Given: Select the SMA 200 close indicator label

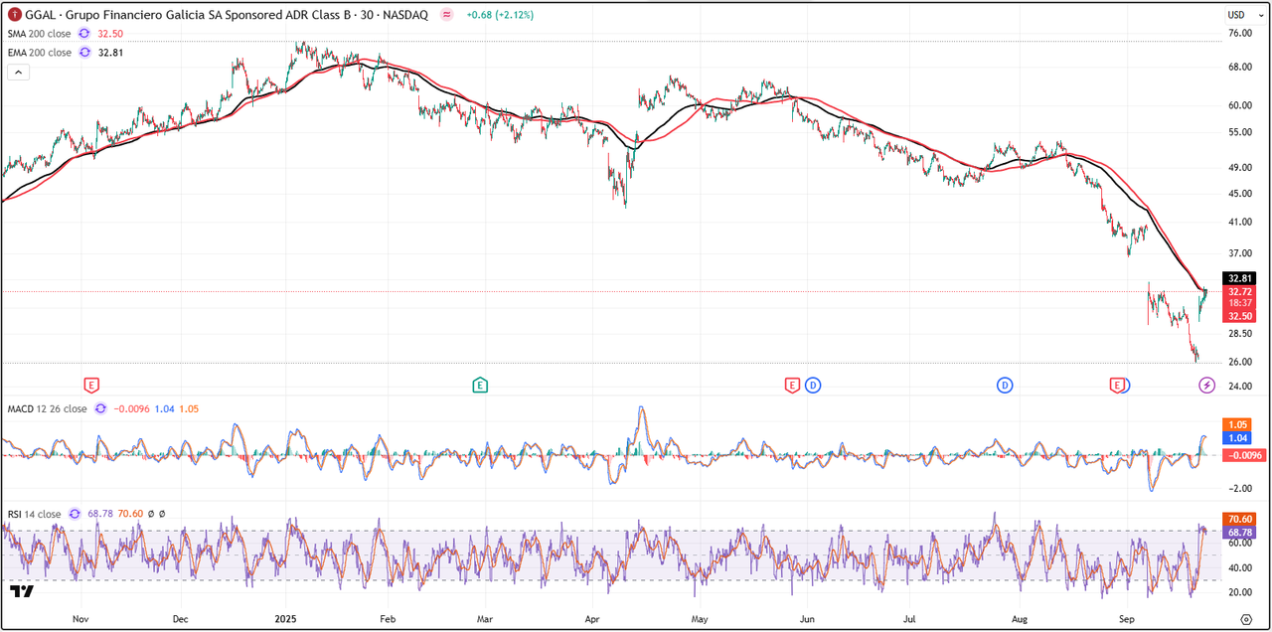Looking at the screenshot, I should (x=40, y=34).
